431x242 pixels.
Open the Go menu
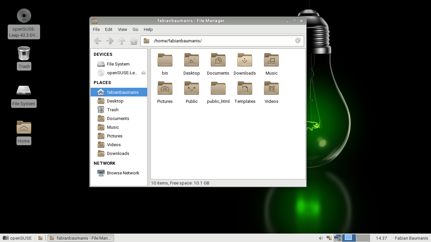[x=135, y=30]
